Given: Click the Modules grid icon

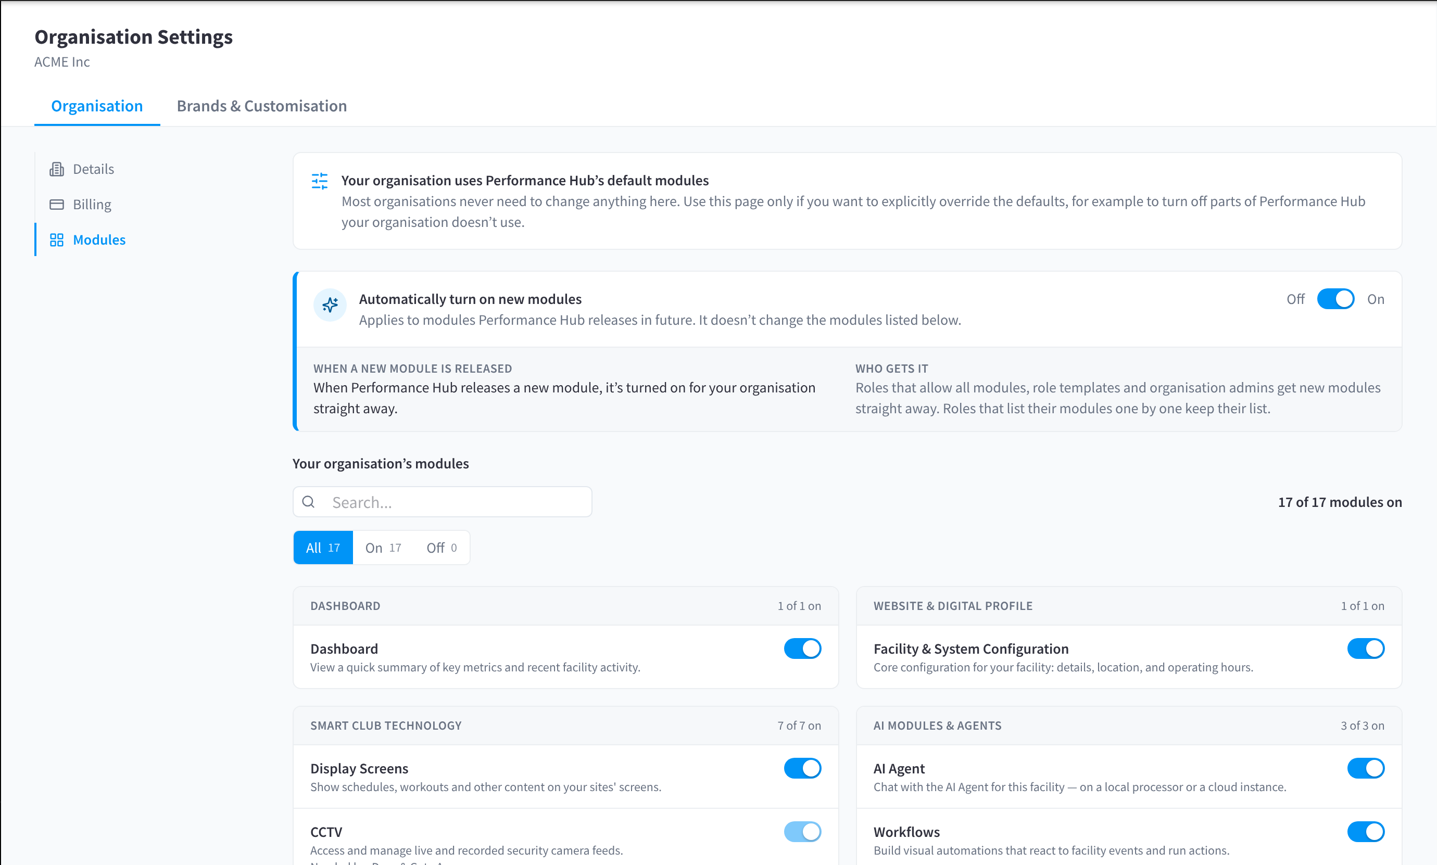Looking at the screenshot, I should [57, 239].
